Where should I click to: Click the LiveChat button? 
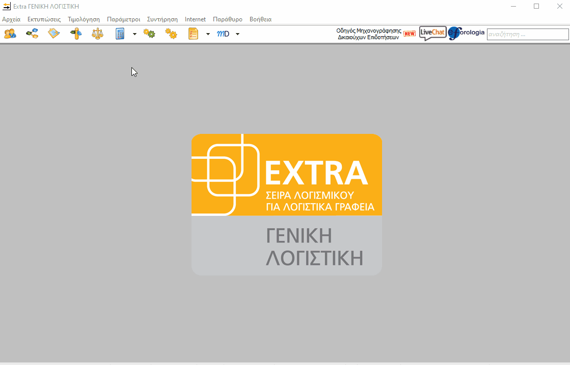[x=432, y=34]
